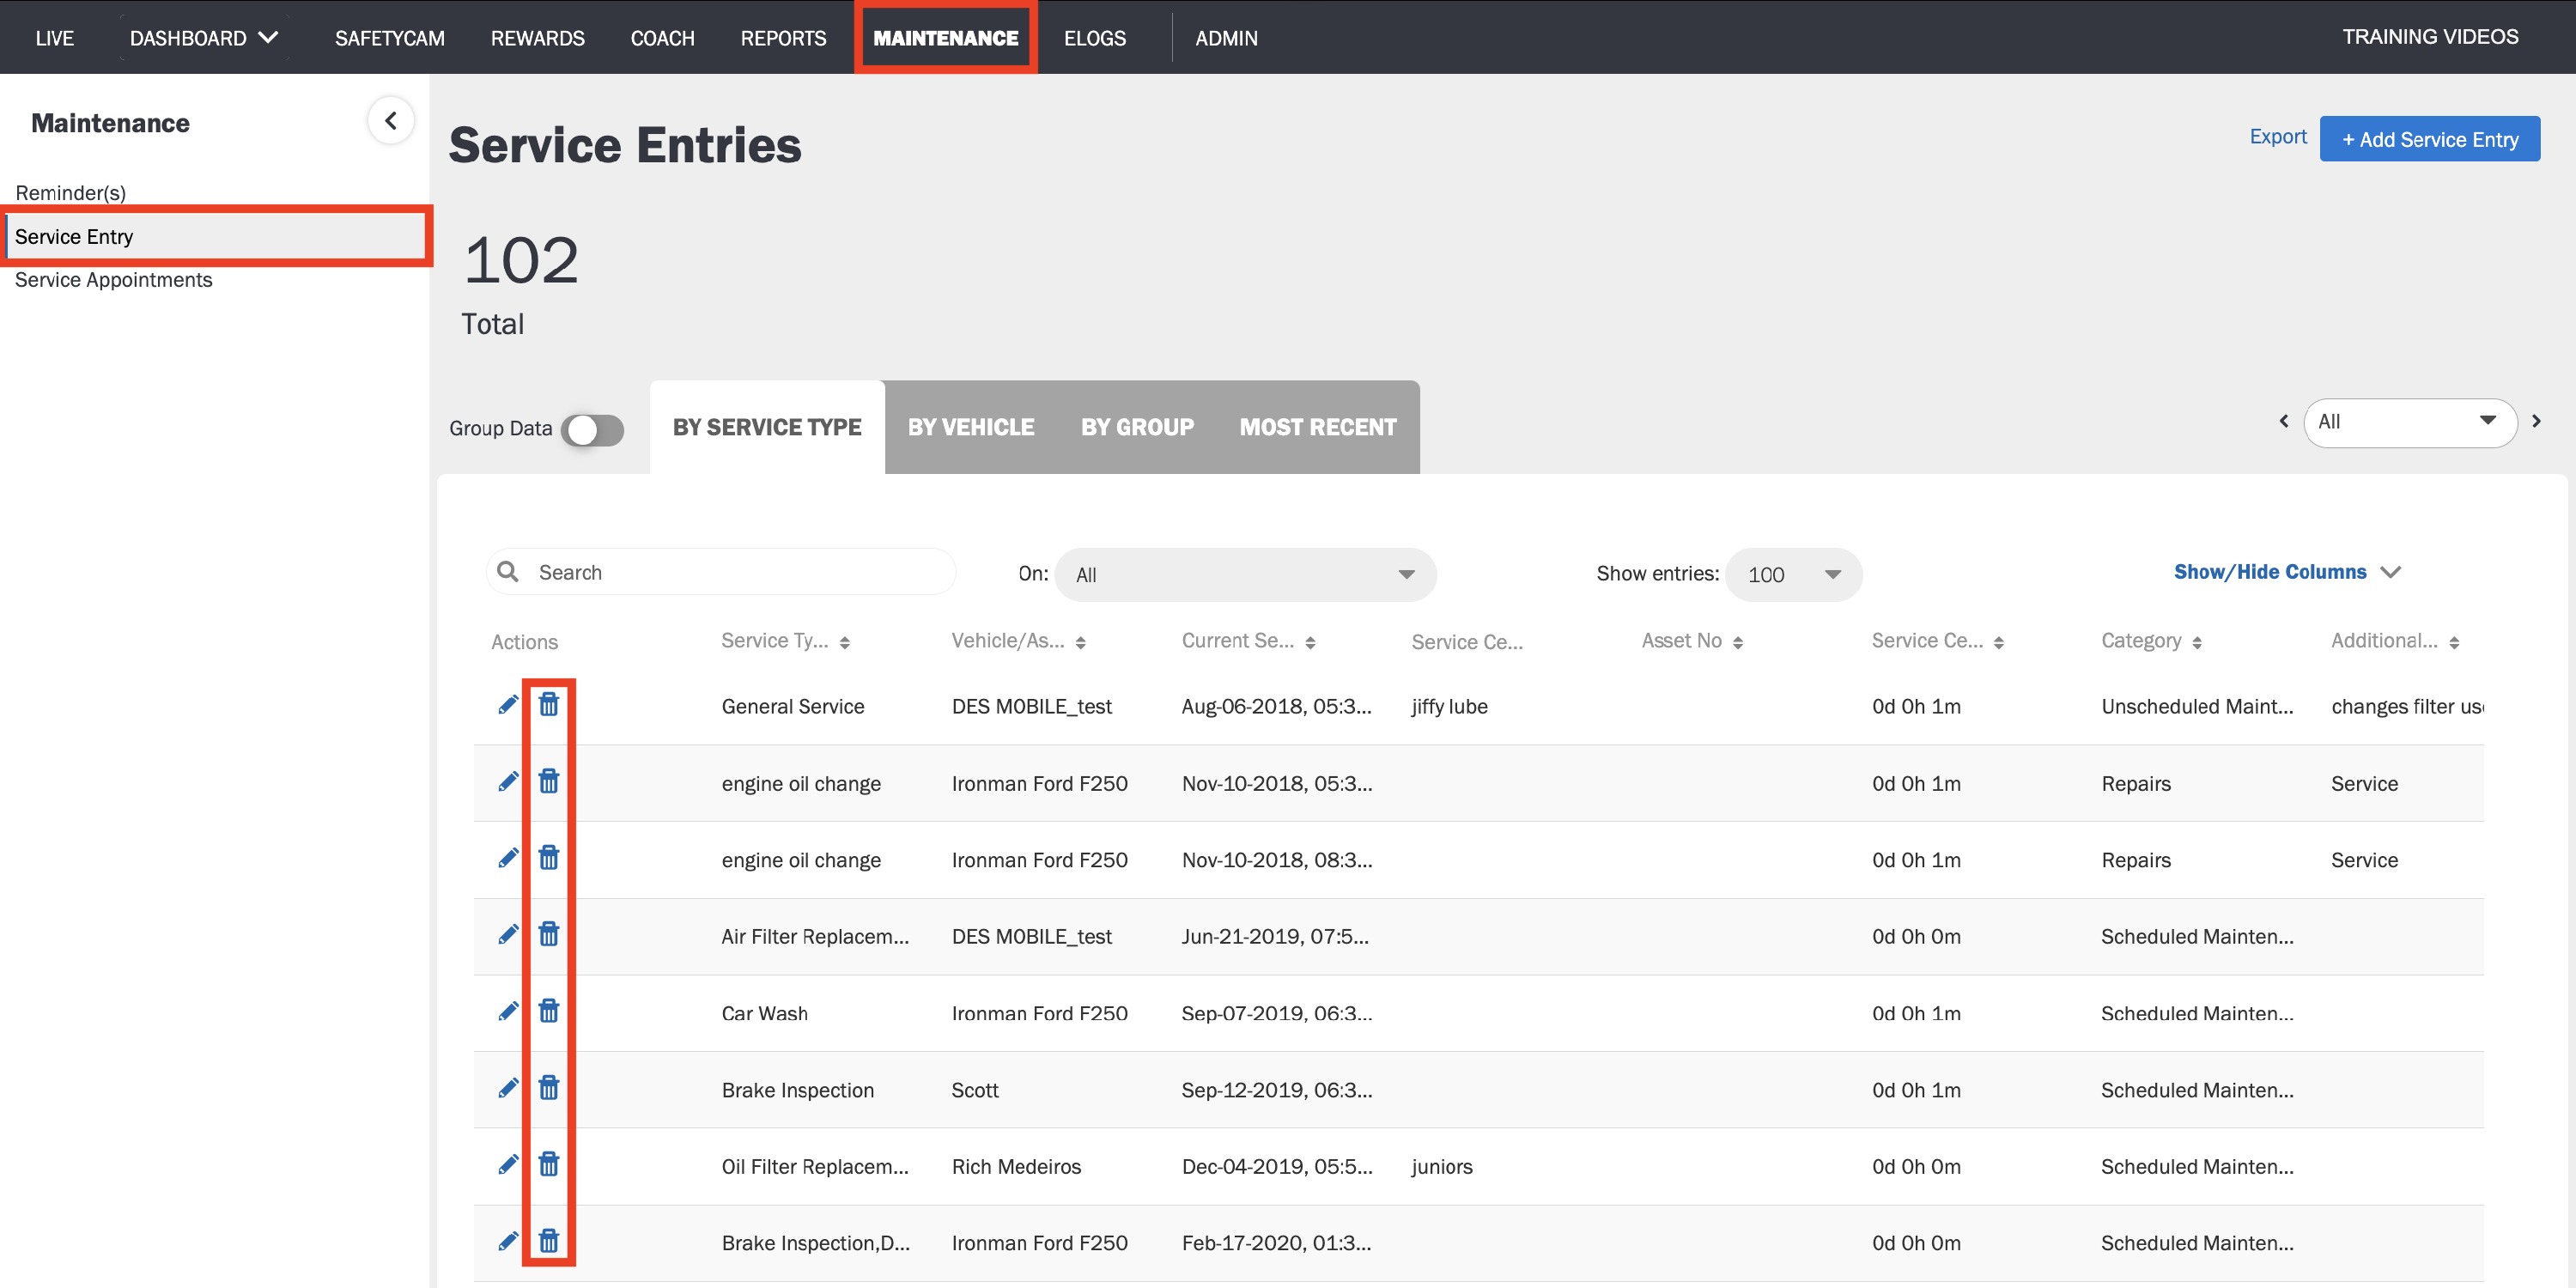Delete the Nov-10-2018, 08:3... engine oil change entry
The image size is (2576, 1288).
(549, 858)
